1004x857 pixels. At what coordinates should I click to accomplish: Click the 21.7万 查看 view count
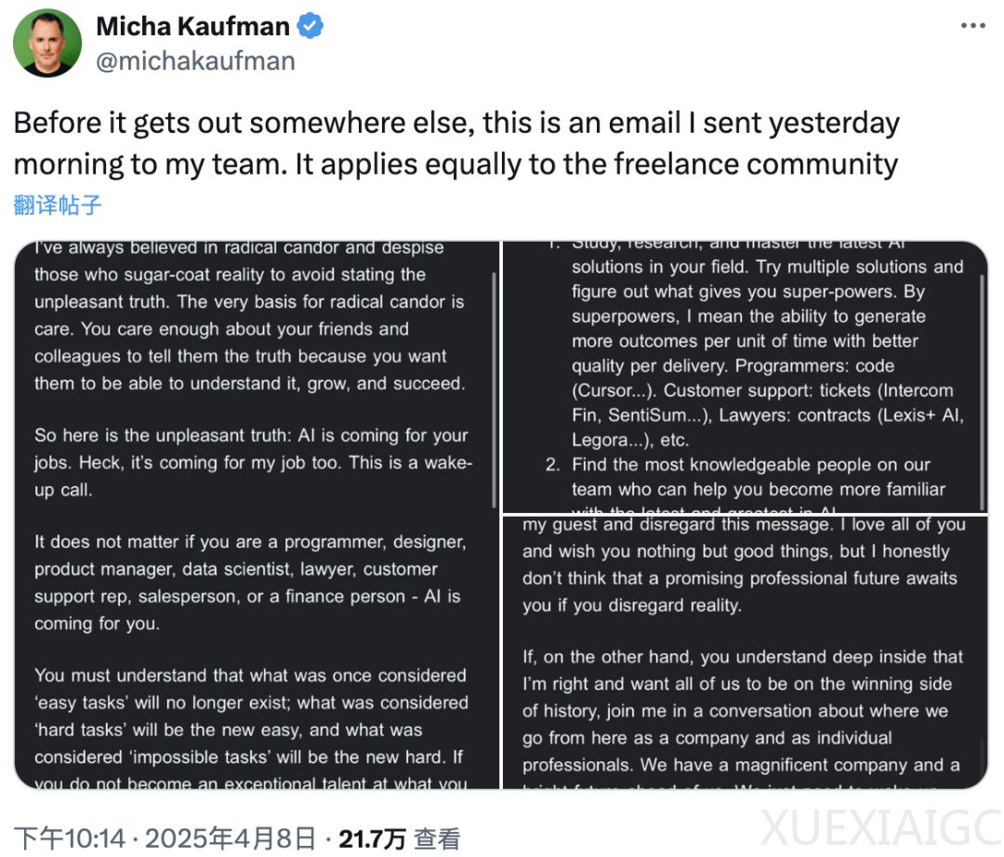[399, 838]
